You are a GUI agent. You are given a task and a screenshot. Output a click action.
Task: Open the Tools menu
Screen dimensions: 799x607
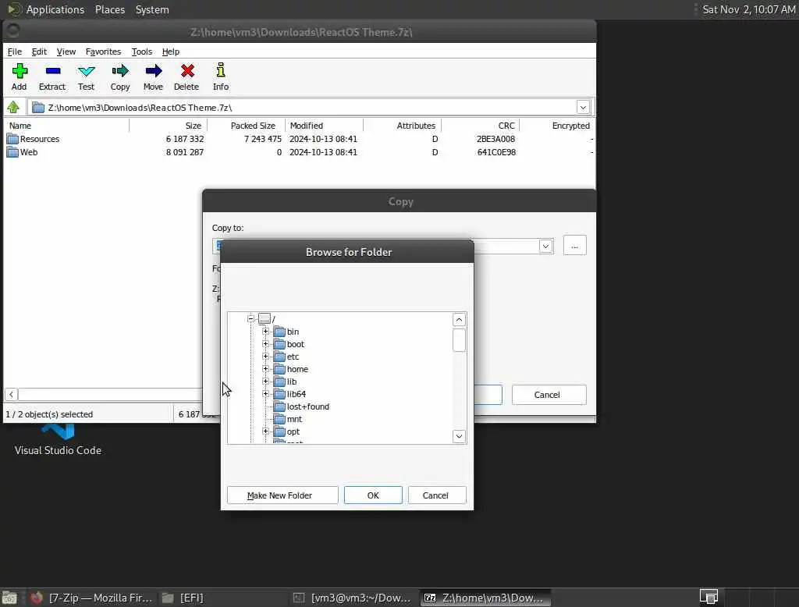pyautogui.click(x=142, y=51)
